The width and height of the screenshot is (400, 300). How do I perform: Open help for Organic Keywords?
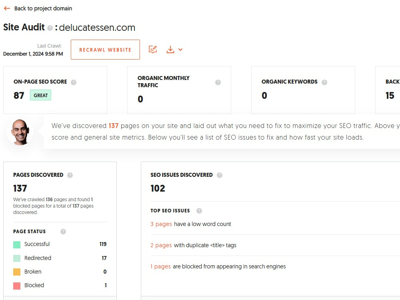click(x=324, y=82)
